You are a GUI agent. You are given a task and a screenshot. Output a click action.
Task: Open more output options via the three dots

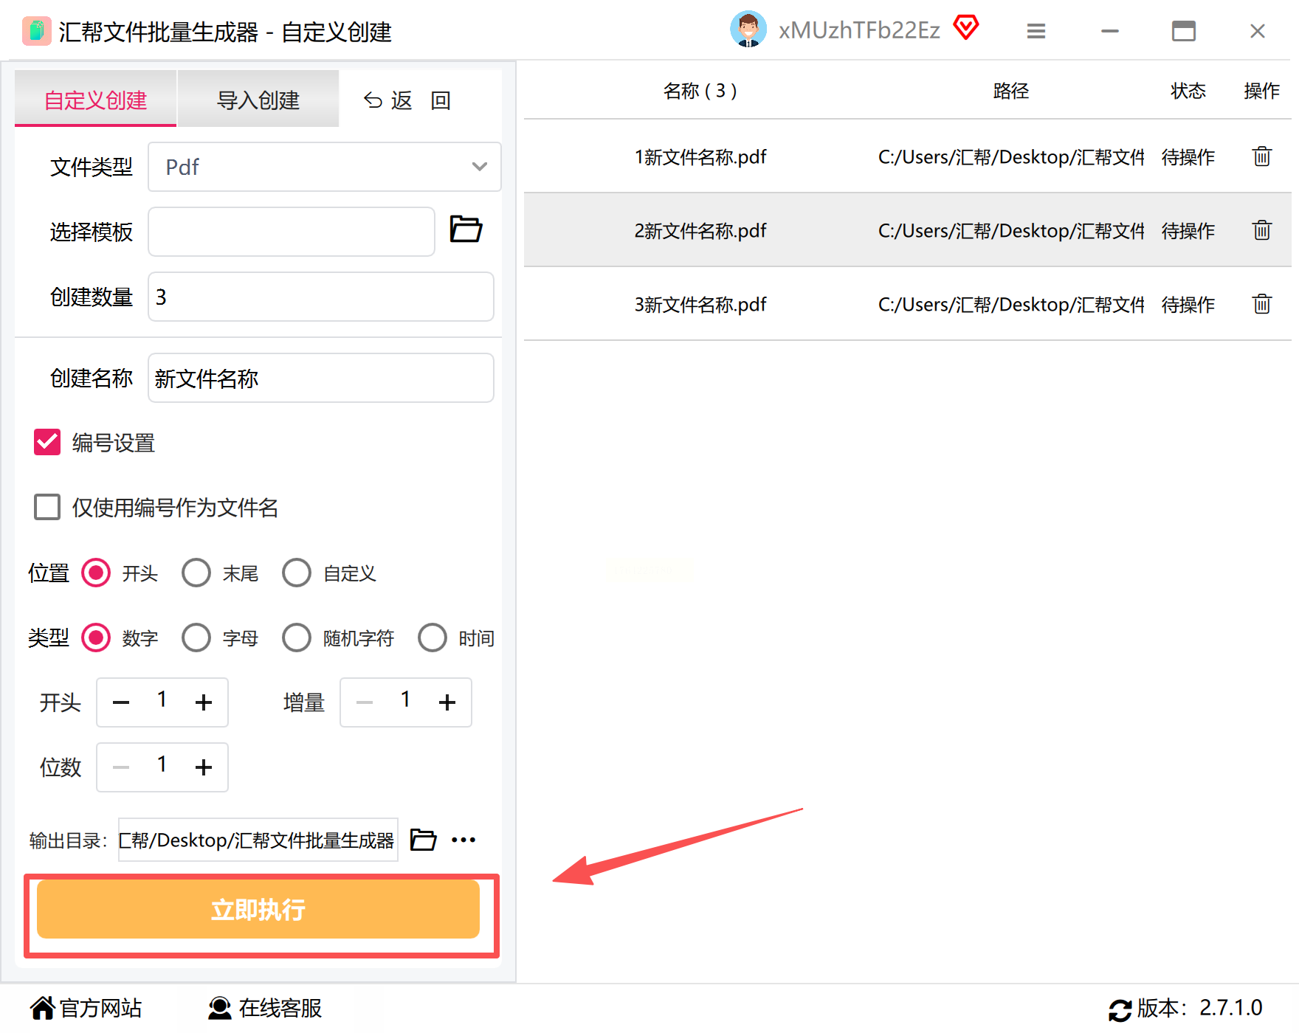(x=464, y=840)
